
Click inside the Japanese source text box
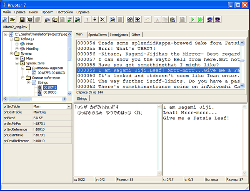tap(115, 140)
